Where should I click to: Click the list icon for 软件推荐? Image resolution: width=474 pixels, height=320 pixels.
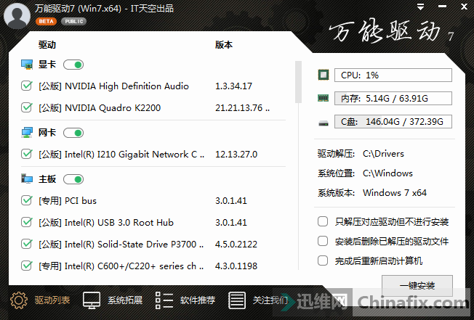click(x=164, y=300)
